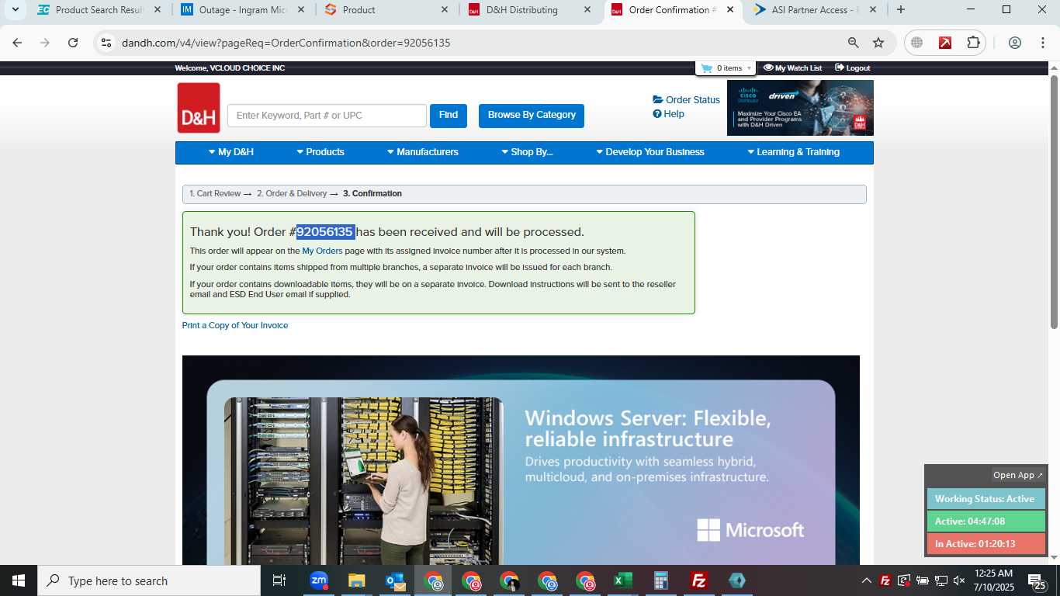Click the highlighted order number 92056135

coord(325,231)
